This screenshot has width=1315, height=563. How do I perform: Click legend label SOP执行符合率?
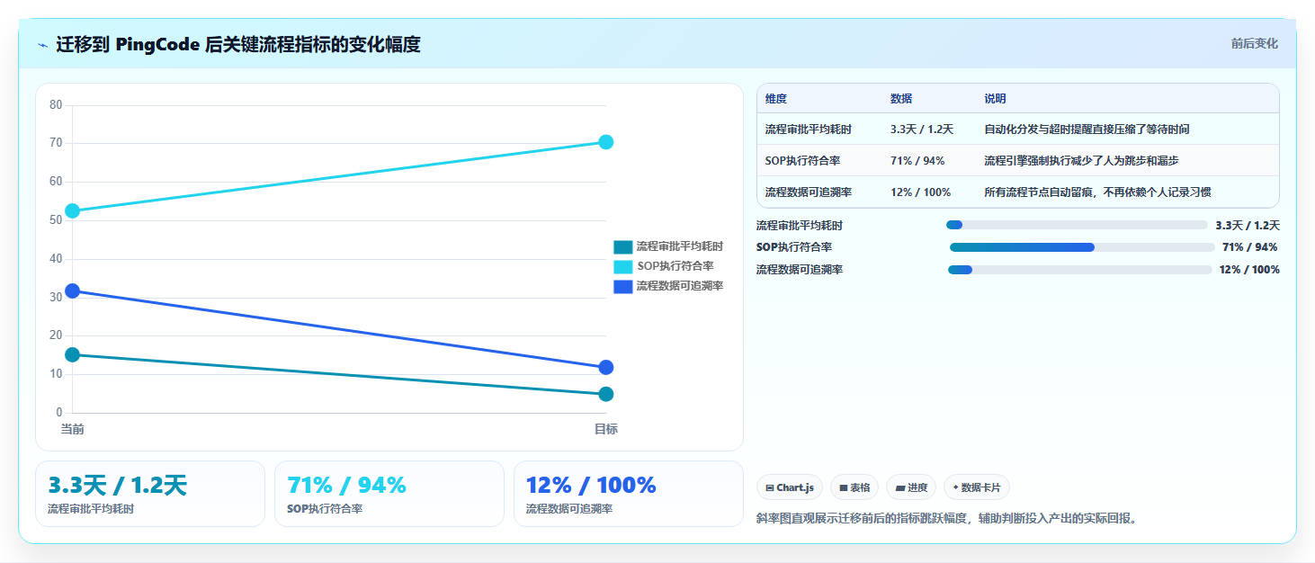(x=675, y=266)
